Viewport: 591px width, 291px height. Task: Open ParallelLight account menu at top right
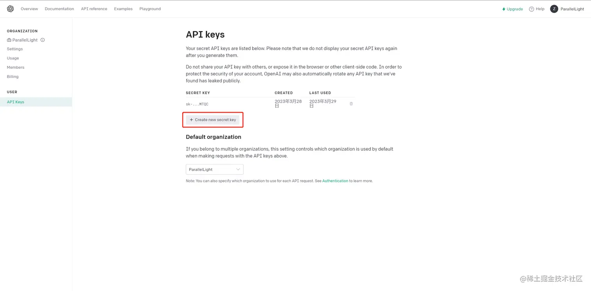tap(572, 9)
